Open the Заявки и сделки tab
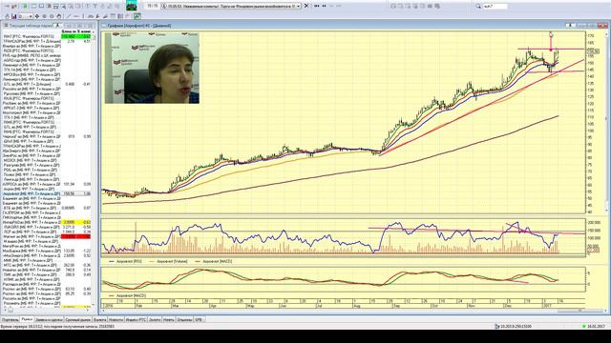This screenshot has width=611, height=343. (49, 320)
